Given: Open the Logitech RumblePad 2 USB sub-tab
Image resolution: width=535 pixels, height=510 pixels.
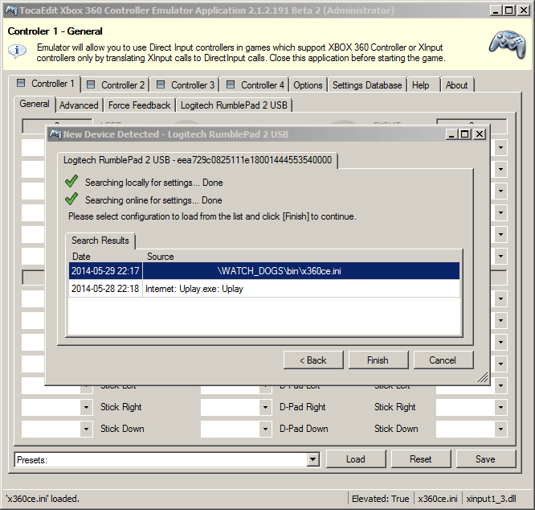Looking at the screenshot, I should pos(234,105).
